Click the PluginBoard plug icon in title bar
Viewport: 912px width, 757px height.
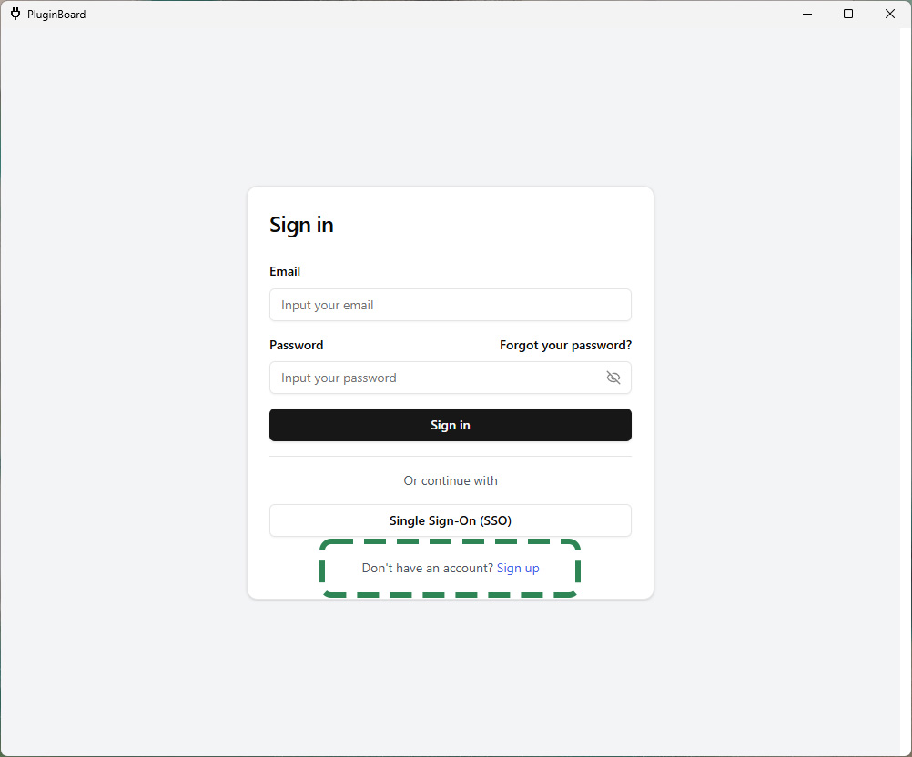pyautogui.click(x=15, y=14)
